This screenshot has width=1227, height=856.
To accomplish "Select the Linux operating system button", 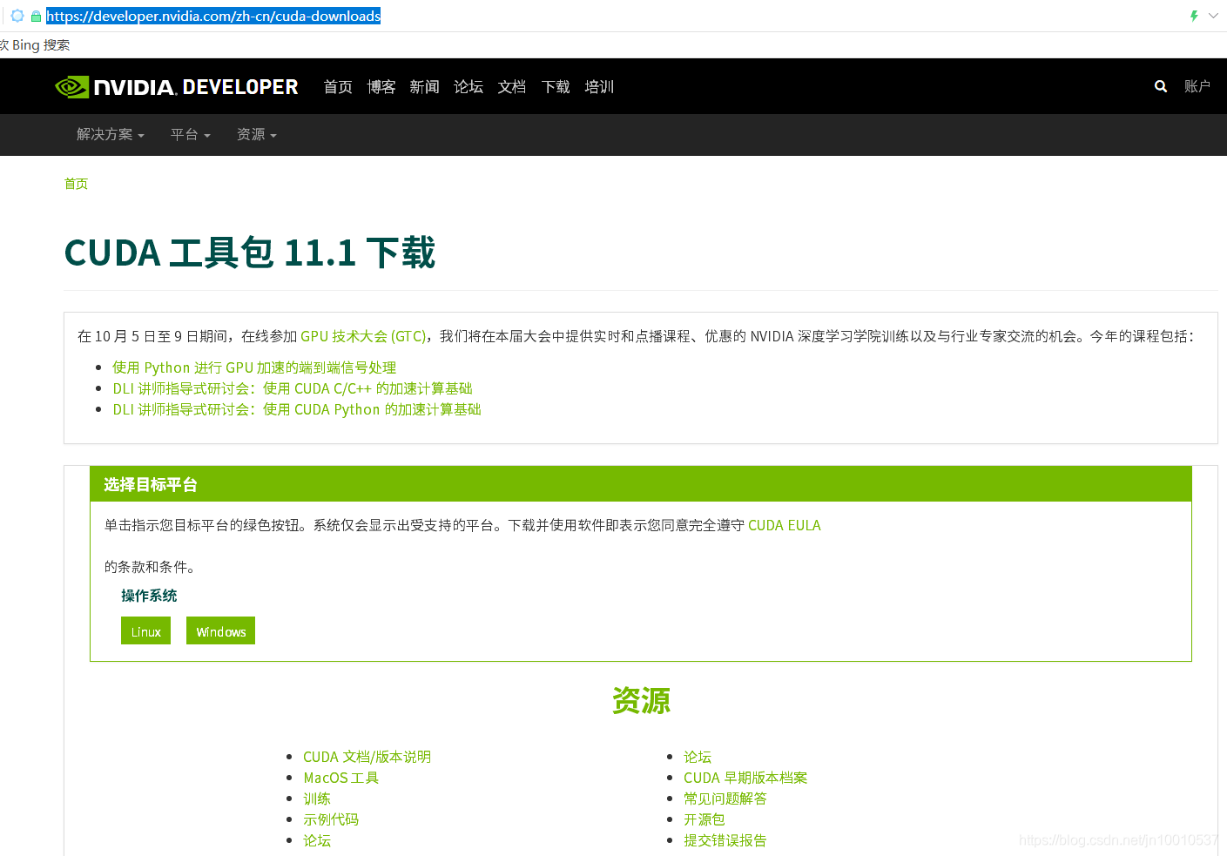I will [x=145, y=630].
